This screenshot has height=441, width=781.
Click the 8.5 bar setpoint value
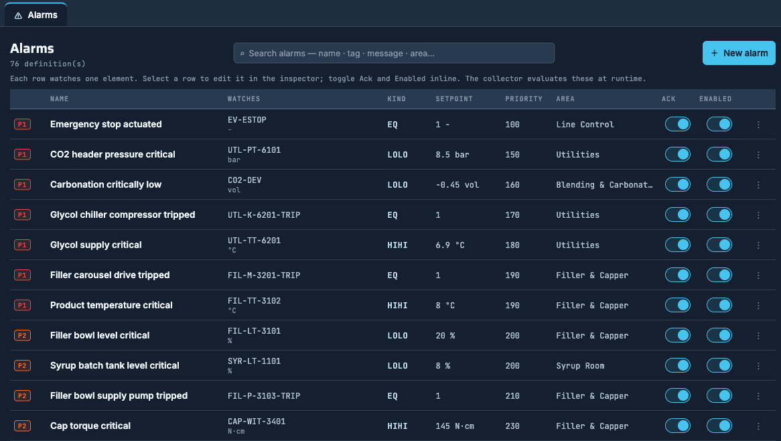[452, 154]
